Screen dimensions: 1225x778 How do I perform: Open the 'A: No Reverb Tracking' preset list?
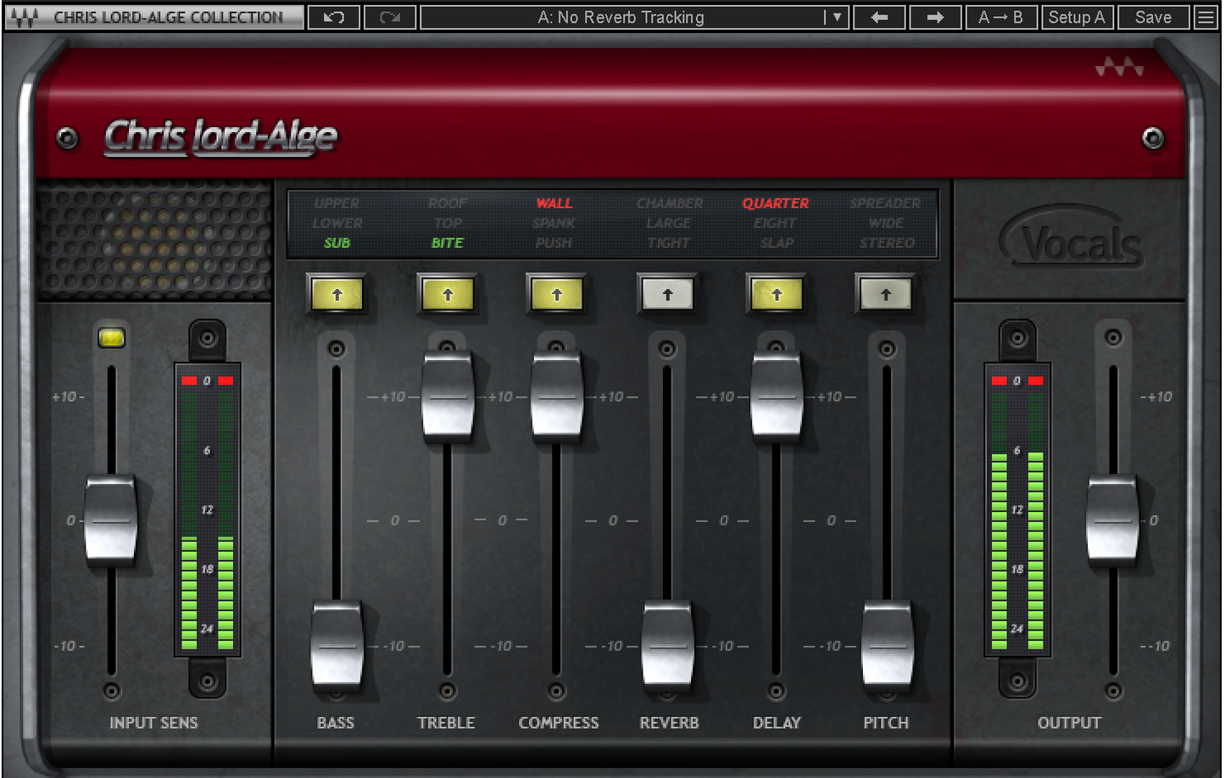(x=621, y=17)
